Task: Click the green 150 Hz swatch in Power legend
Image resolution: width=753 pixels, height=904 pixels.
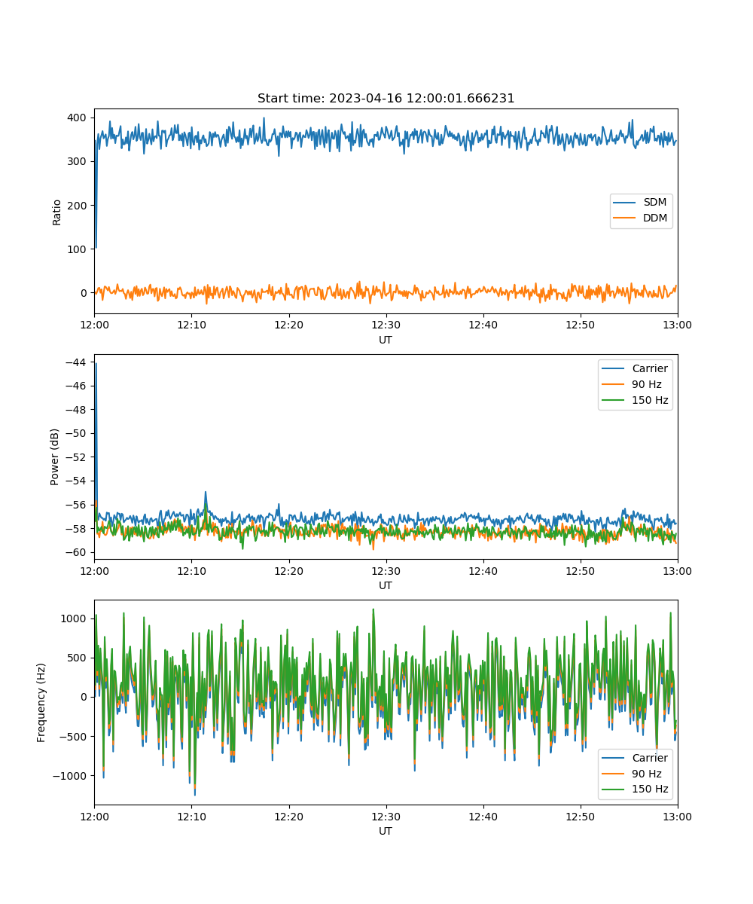Action: click(614, 400)
